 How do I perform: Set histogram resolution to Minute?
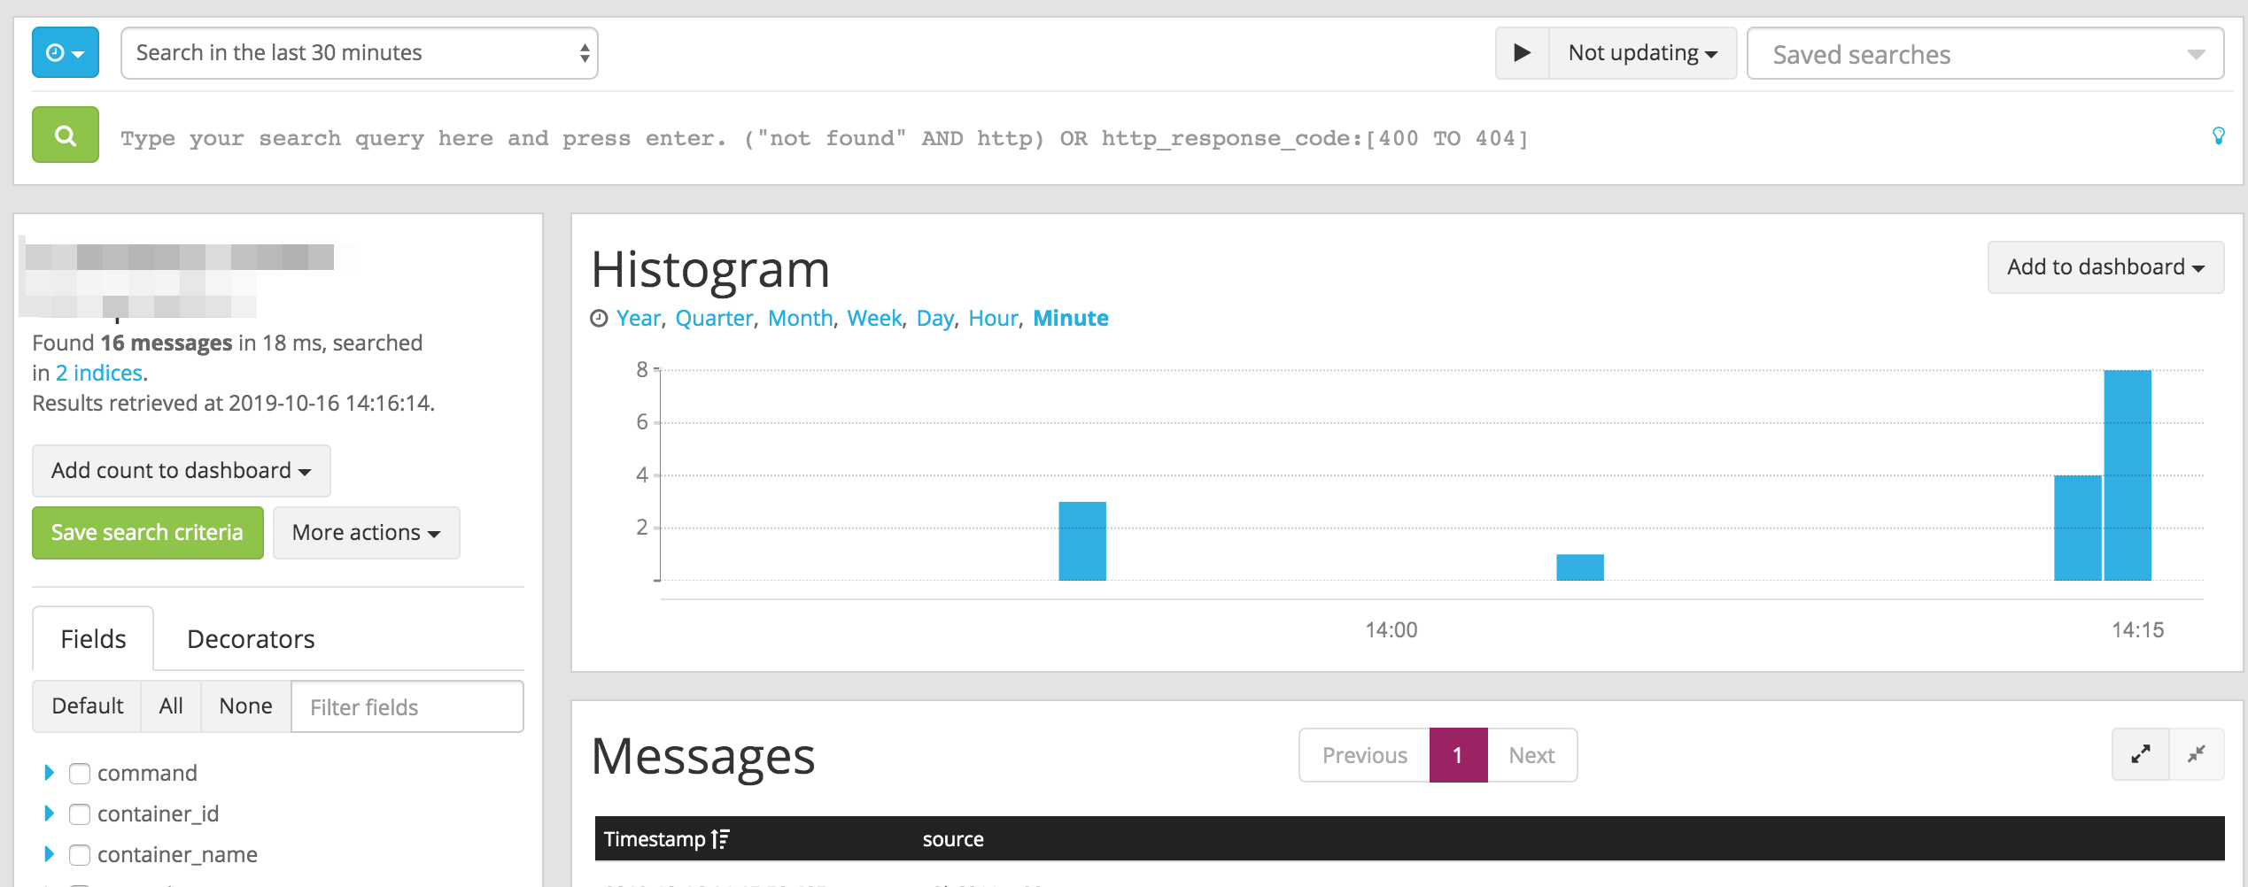[1071, 318]
